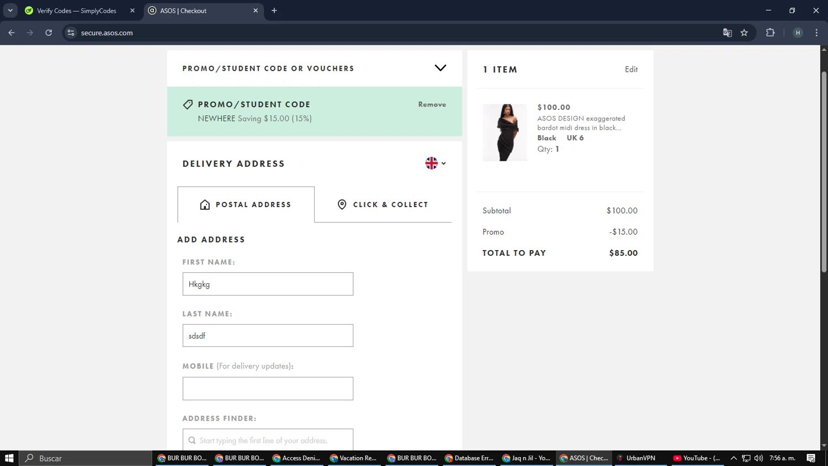Click the house icon on Postal Address
The image size is (828, 466).
[x=205, y=205]
